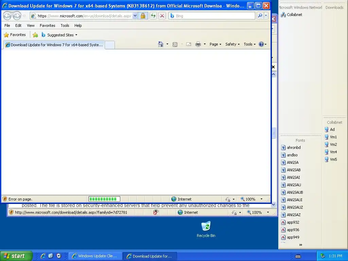
Task: Open the Safety command bar menu
Action: 232,44
